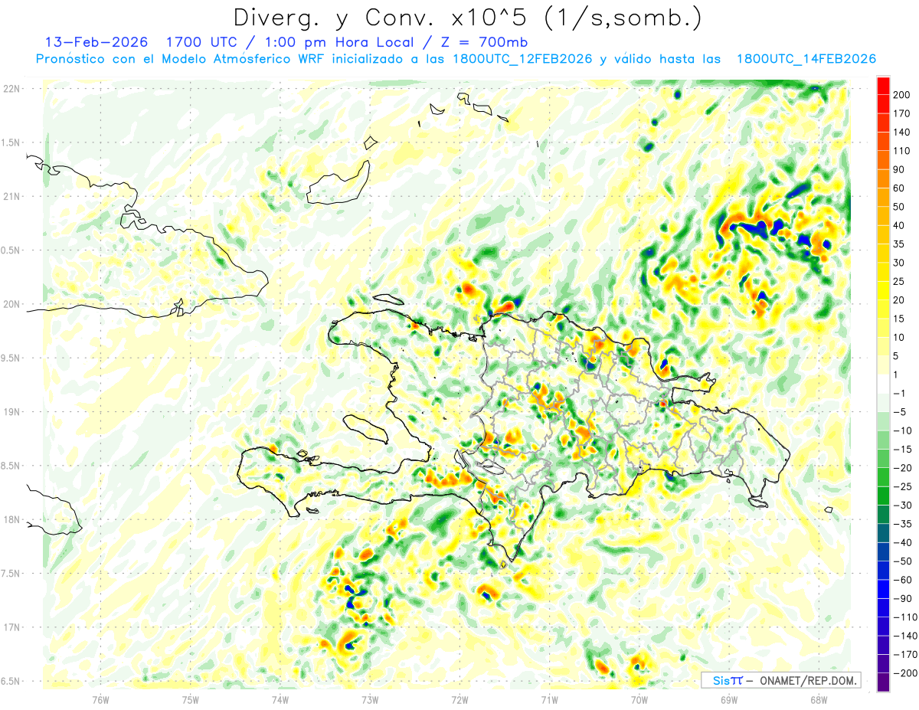Click the '18N' latitude label
Screen dimensions: 919x710
pos(11,520)
